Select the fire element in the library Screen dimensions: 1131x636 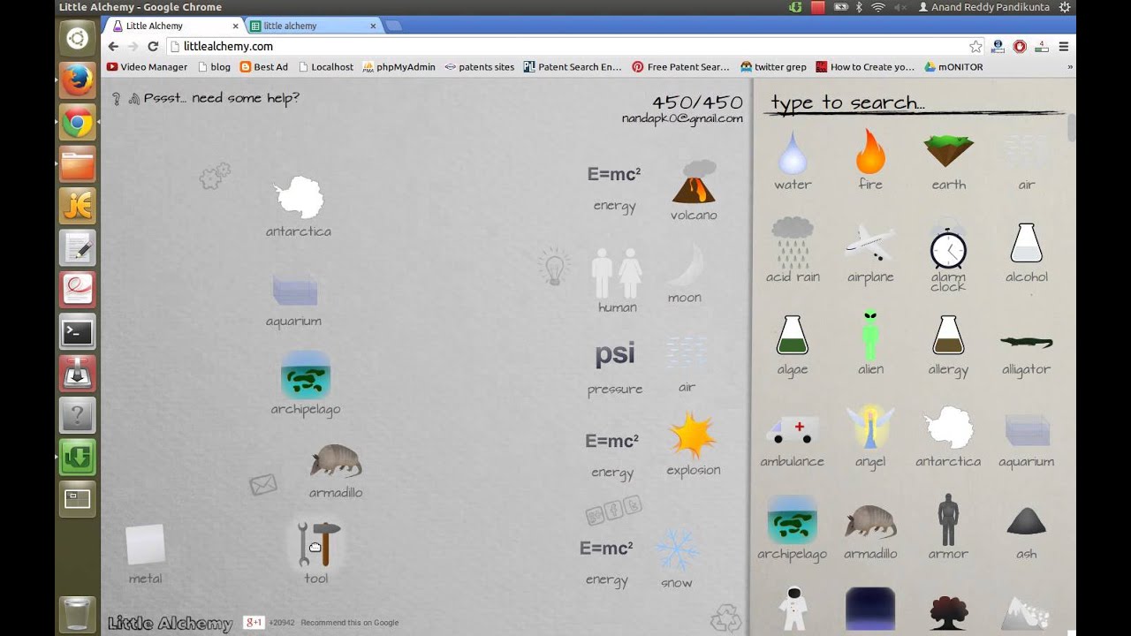[x=870, y=152]
